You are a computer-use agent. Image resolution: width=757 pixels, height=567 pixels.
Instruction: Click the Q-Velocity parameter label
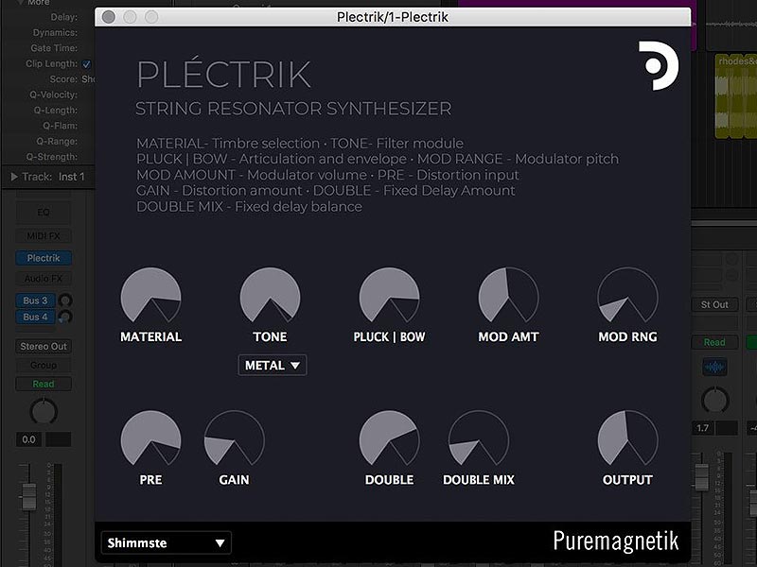pyautogui.click(x=53, y=94)
